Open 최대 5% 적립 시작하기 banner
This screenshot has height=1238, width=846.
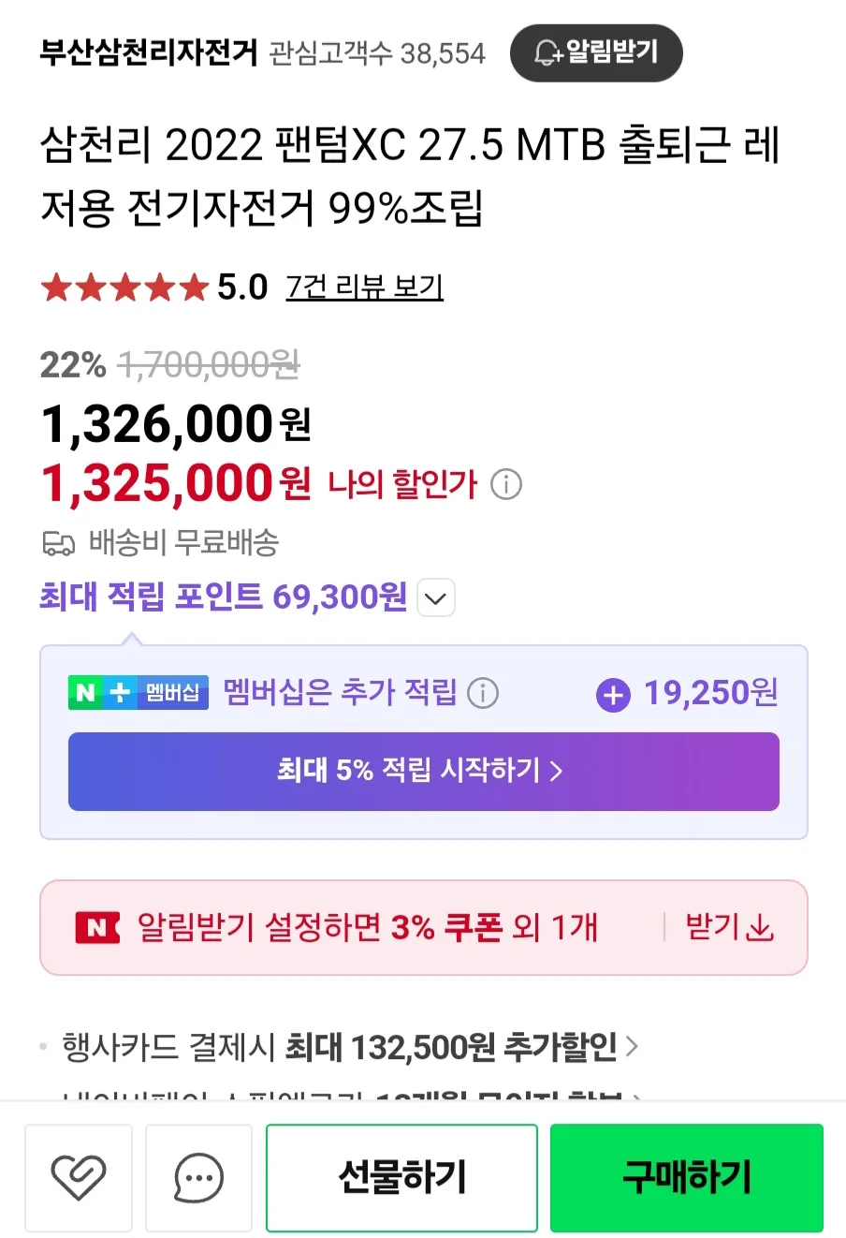click(x=424, y=771)
